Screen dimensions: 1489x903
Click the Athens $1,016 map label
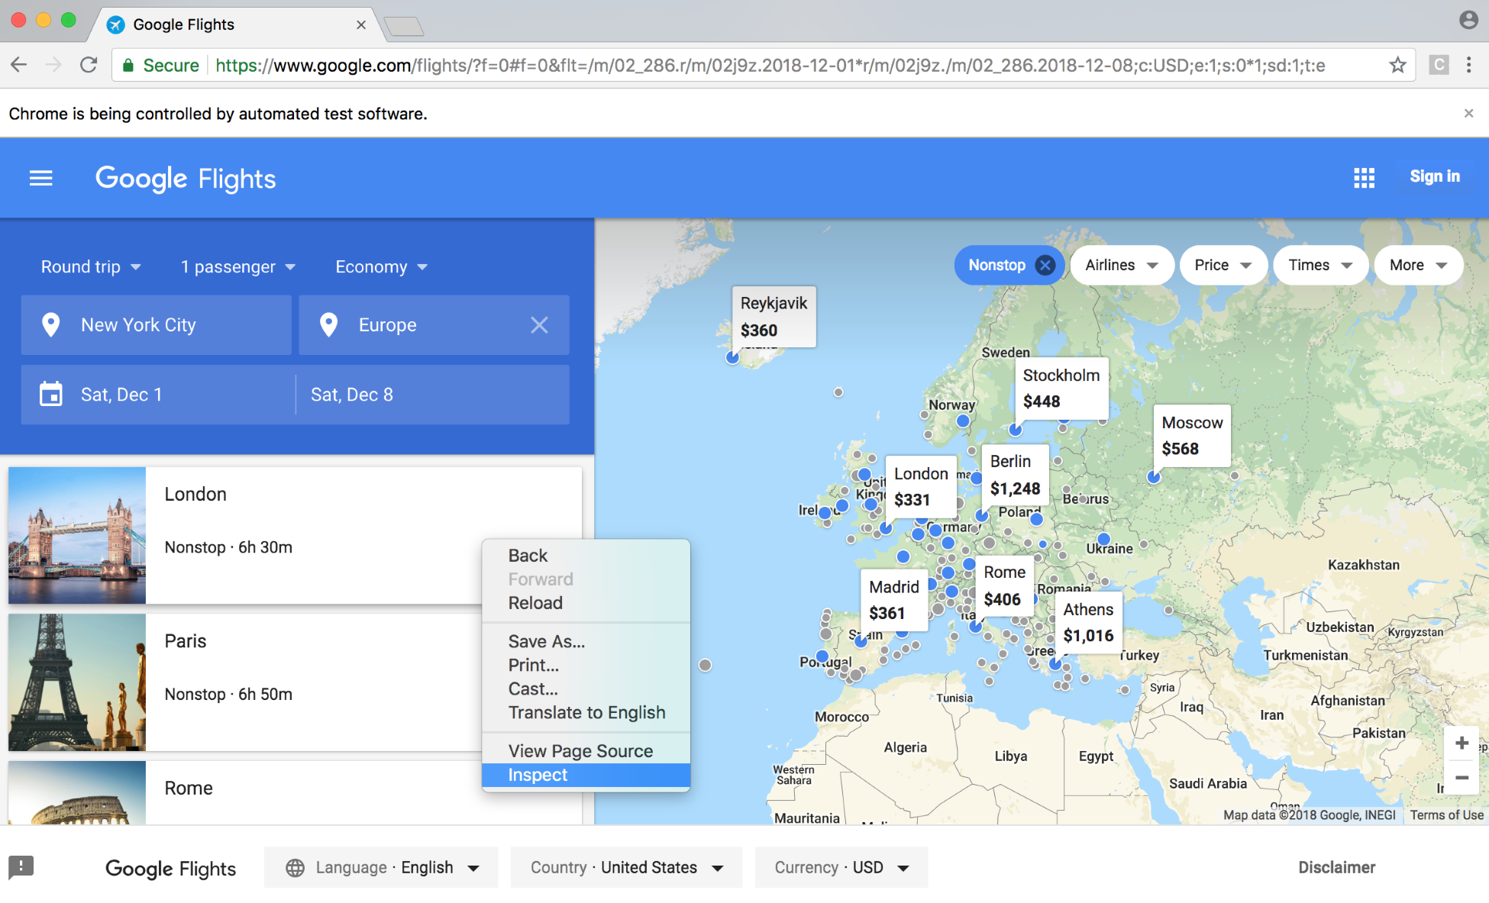[x=1088, y=622]
